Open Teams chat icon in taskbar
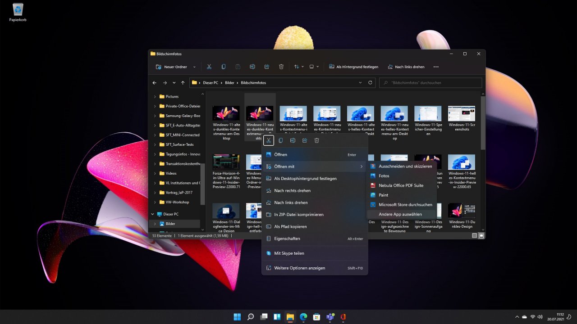This screenshot has width=577, height=324. point(330,317)
